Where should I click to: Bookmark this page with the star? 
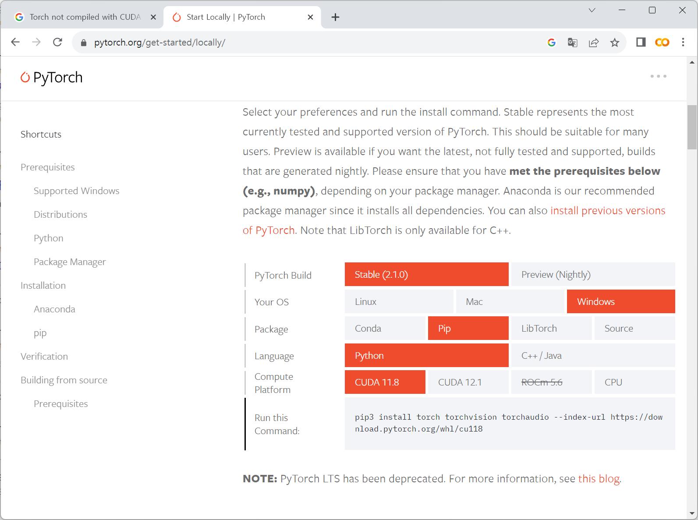tap(615, 42)
